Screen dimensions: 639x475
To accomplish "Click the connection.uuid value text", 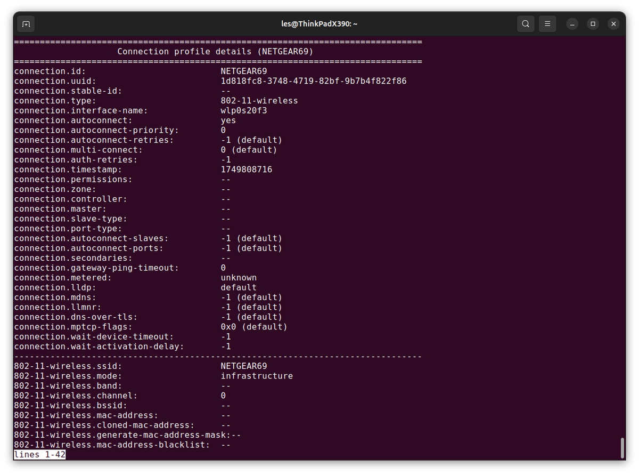I will pos(313,80).
